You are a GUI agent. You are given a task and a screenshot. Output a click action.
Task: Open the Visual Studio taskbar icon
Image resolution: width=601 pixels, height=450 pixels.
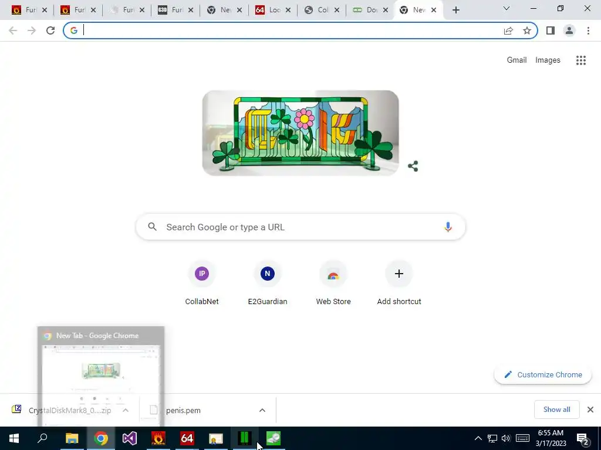click(130, 438)
